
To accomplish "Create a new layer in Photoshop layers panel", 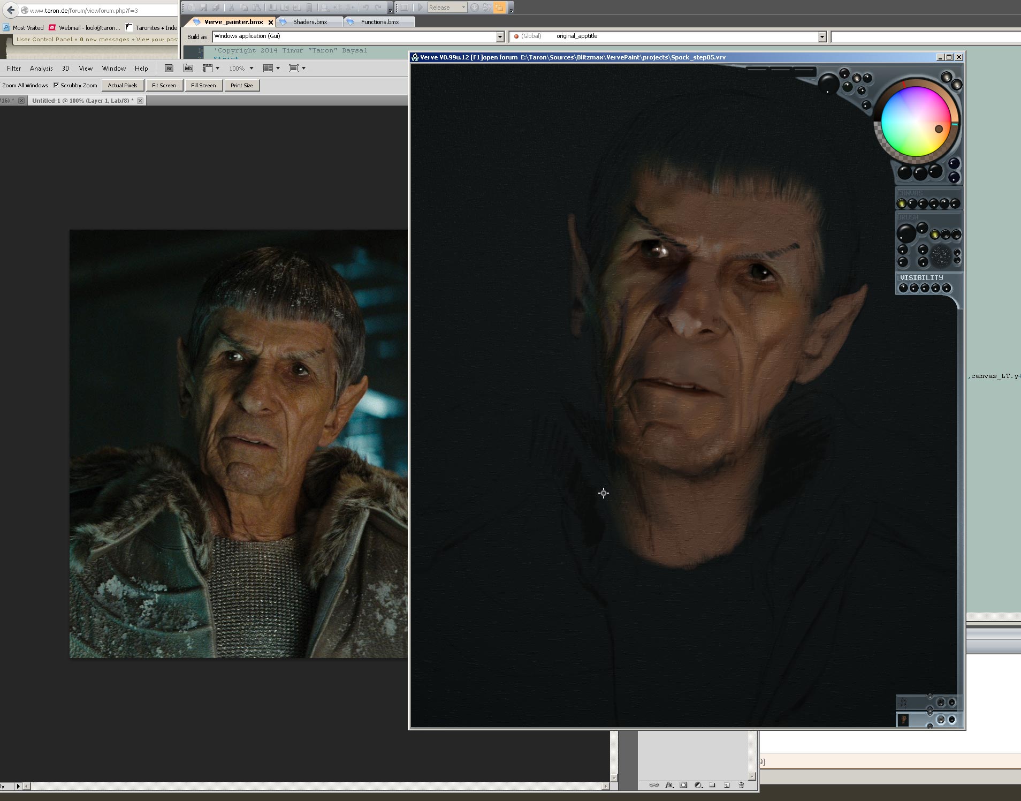I will pyautogui.click(x=727, y=785).
